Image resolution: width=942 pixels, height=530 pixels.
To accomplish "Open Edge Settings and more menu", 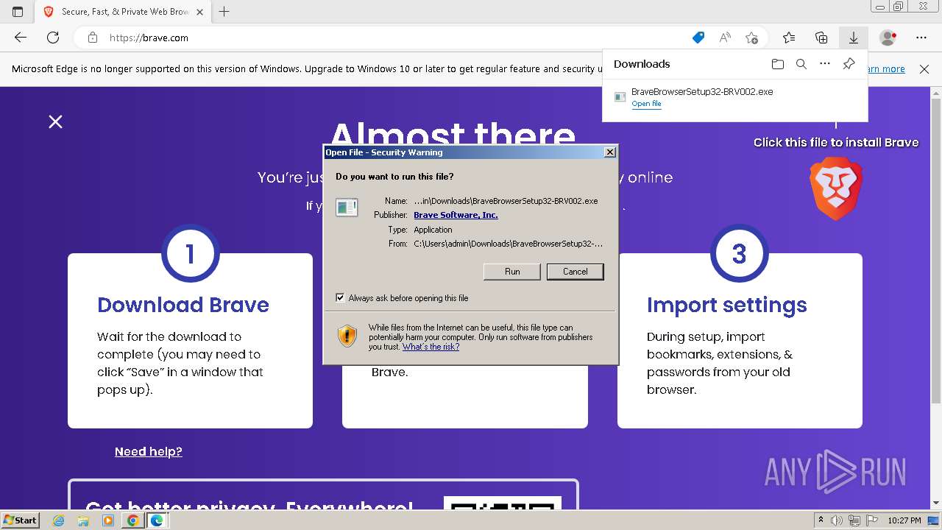I will 921,38.
